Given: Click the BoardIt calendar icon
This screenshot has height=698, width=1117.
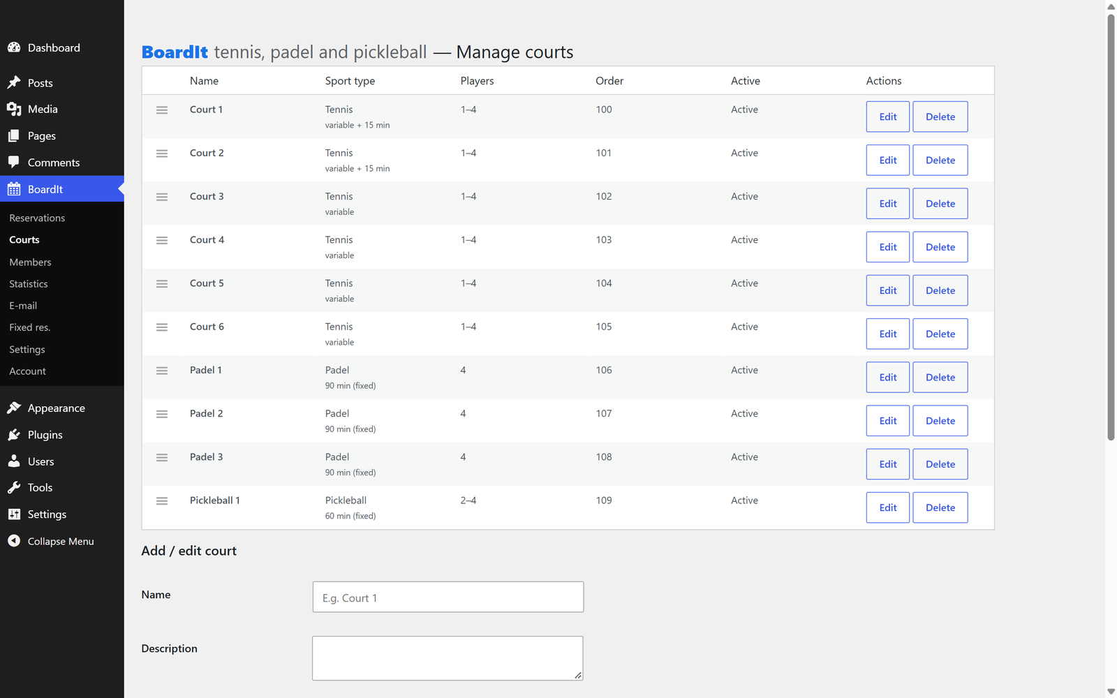Looking at the screenshot, I should (x=14, y=189).
